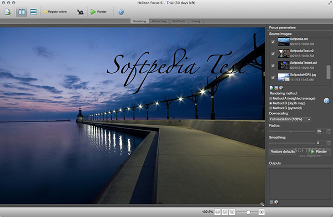The height and width of the screenshot is (217, 333).
Task: Click the zoom slider knob in status bar
Action: (248, 212)
